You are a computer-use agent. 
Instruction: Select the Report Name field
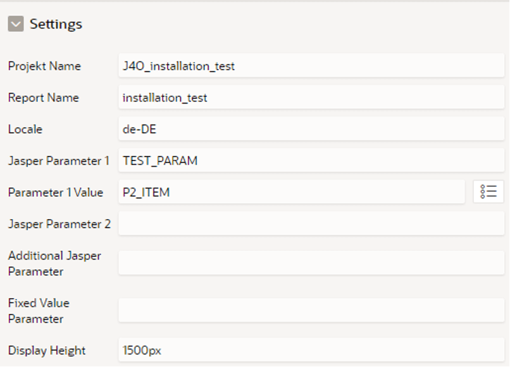click(x=311, y=97)
